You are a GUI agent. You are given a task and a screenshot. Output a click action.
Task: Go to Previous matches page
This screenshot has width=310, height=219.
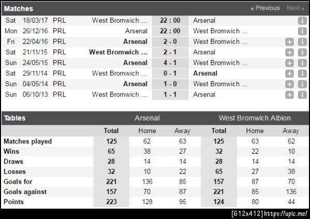[265, 8]
